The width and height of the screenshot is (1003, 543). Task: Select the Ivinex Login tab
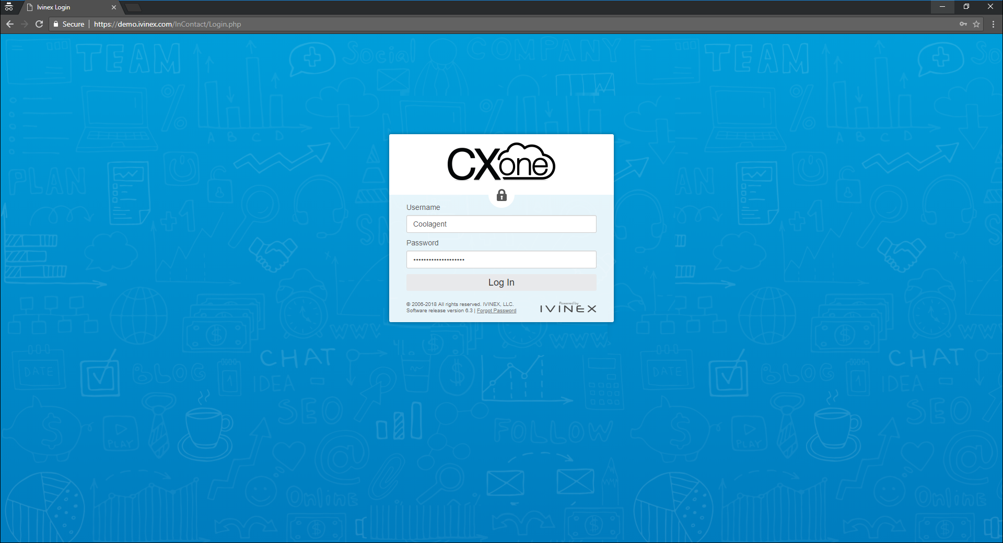click(x=68, y=7)
